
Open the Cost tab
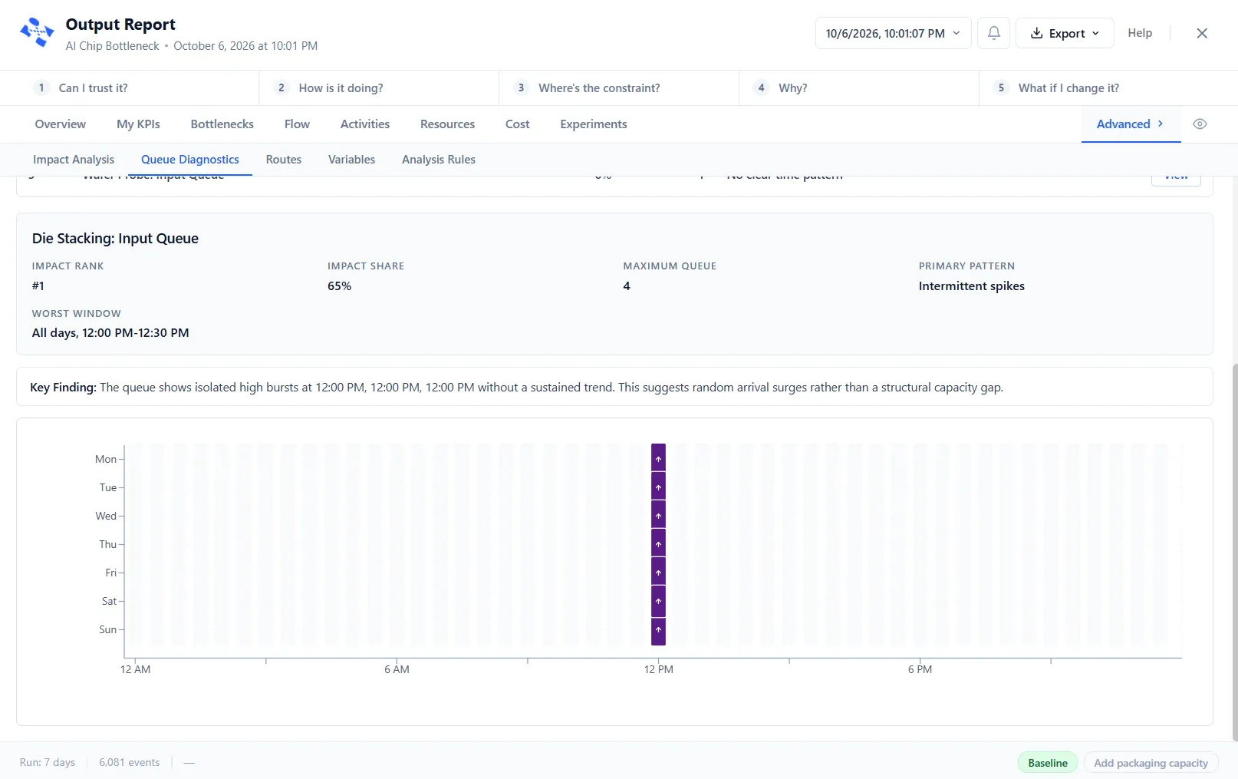tap(518, 124)
